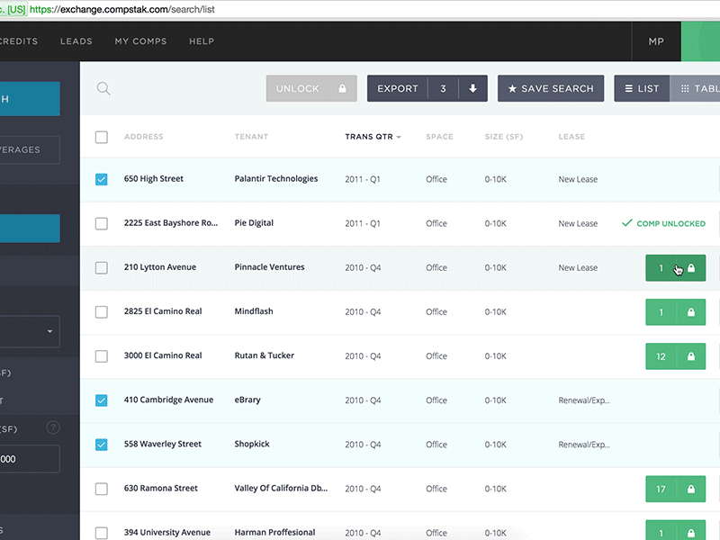
Task: Click the search magnifier icon
Action: (103, 88)
